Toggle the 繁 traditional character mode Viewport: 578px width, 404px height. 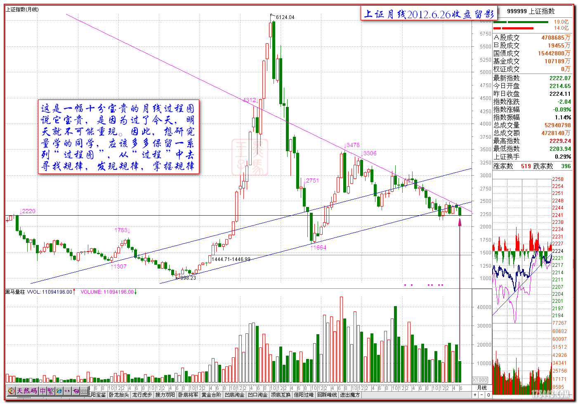point(51,391)
